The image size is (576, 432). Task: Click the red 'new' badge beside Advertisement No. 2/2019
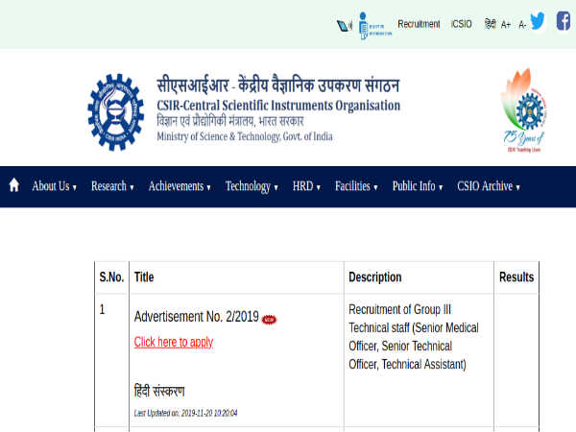point(269,320)
